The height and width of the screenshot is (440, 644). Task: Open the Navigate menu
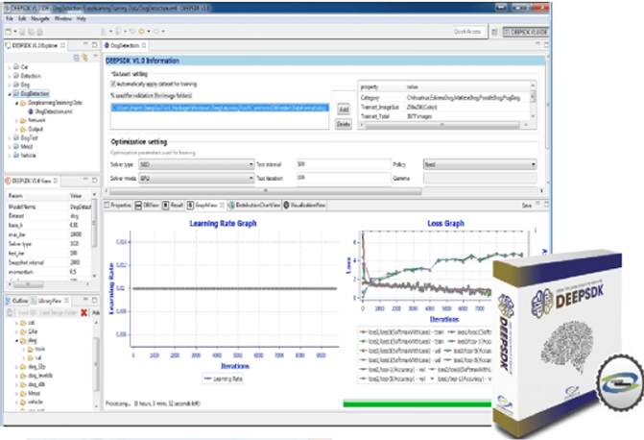pyautogui.click(x=40, y=18)
